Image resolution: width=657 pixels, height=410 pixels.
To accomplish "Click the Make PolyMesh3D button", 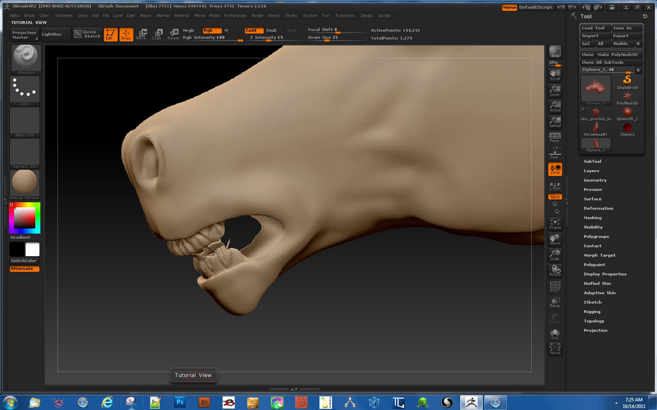I will pyautogui.click(x=617, y=55).
